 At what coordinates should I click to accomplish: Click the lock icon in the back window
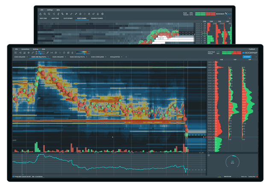tap(98, 14)
